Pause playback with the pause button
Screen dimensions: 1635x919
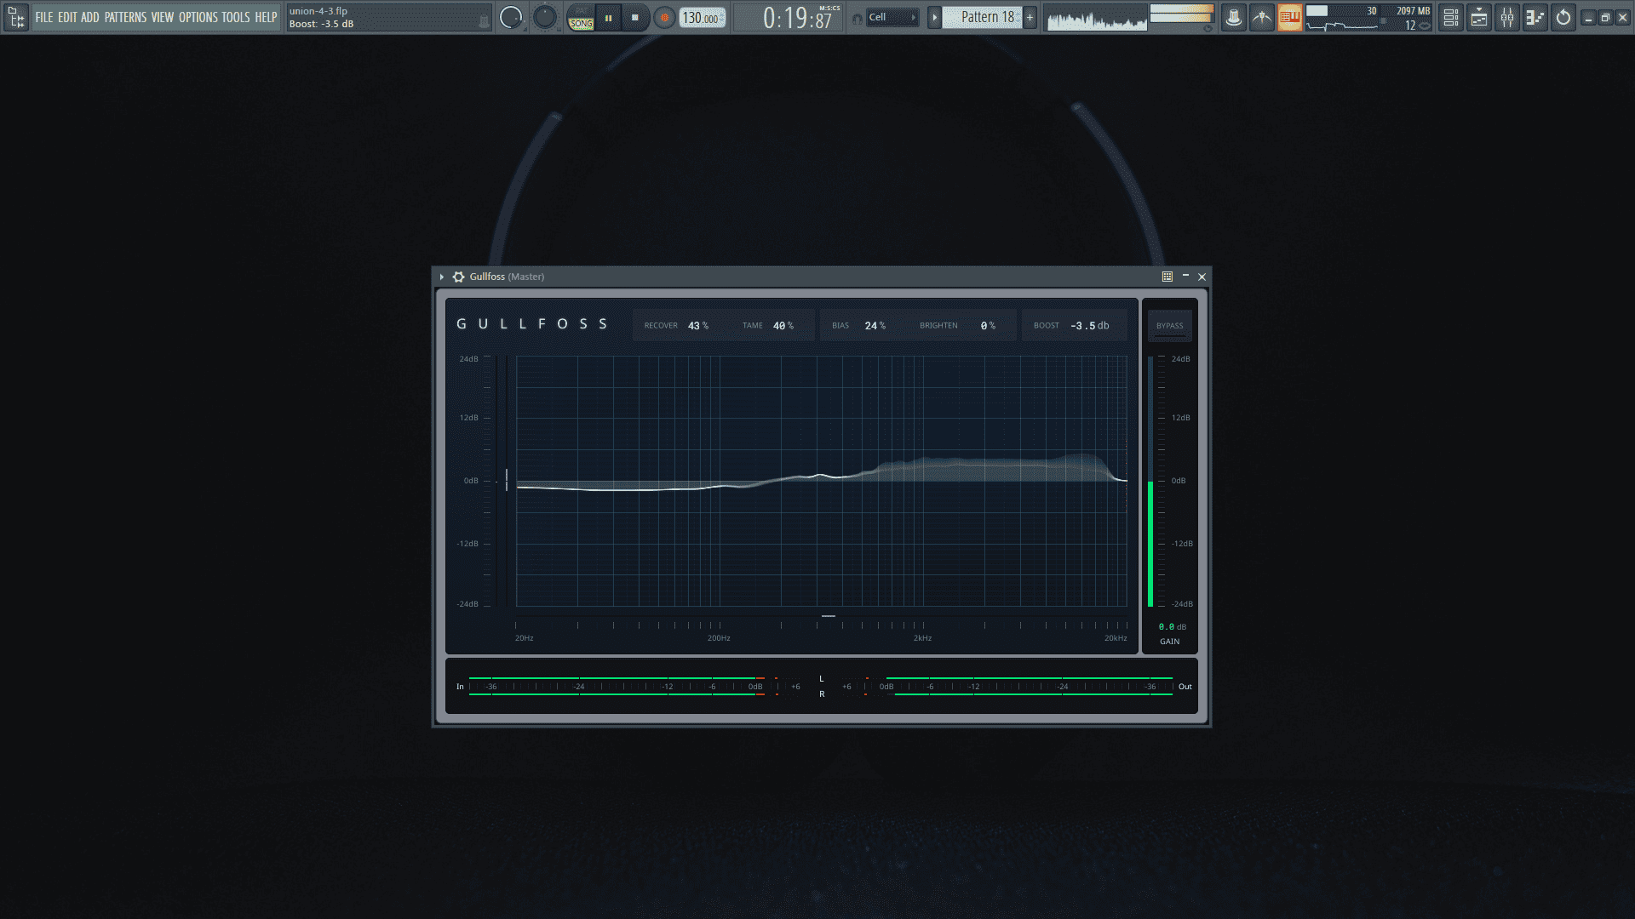click(x=608, y=18)
